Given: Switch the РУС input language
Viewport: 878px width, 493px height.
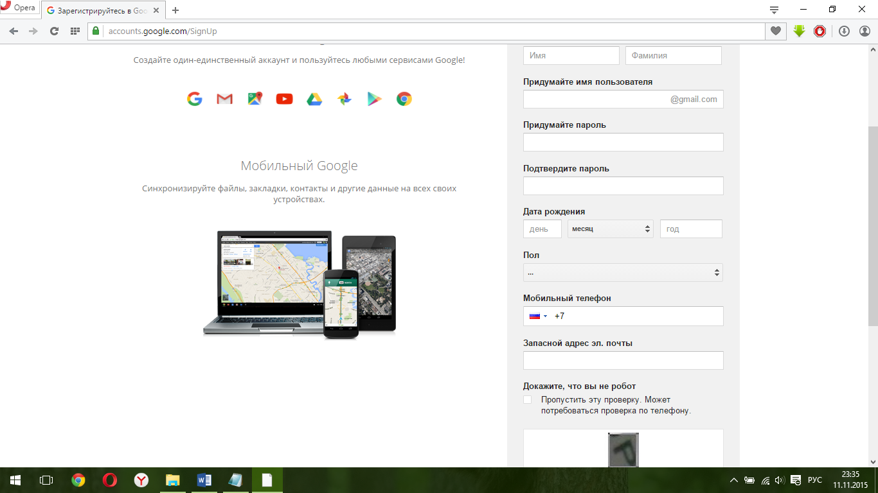Looking at the screenshot, I should point(814,480).
